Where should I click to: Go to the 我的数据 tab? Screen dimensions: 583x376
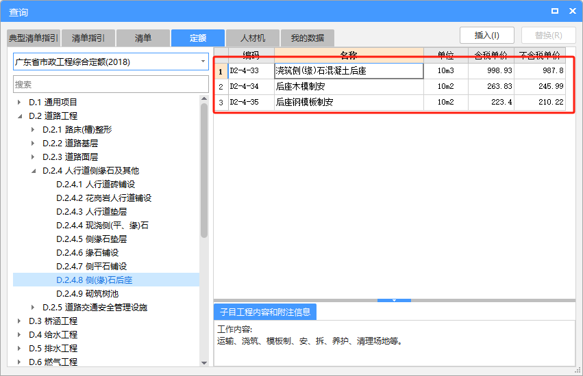click(x=307, y=38)
